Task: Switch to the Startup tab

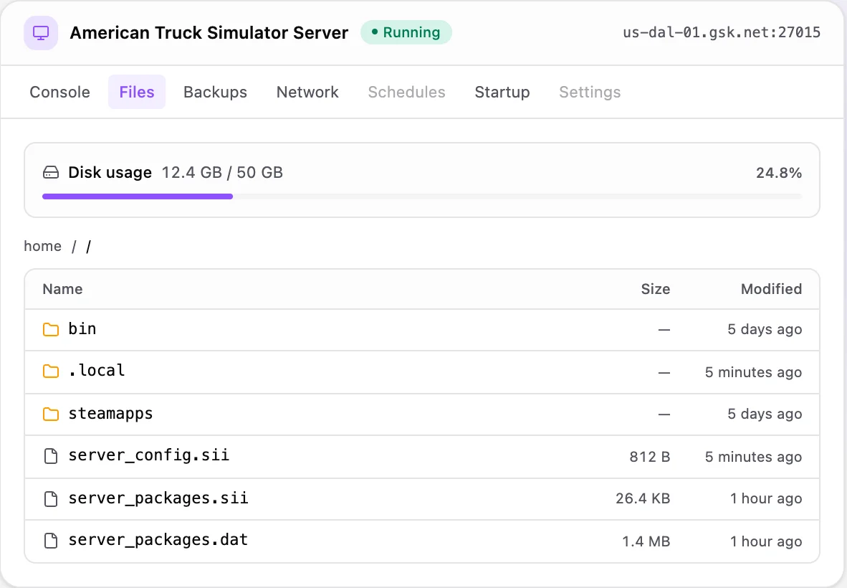Action: 502,92
